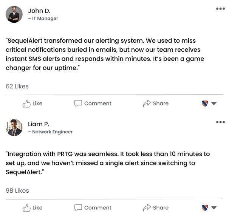Click the thumbs-up icon on John D.'s post
The image size is (229, 218).
click(26, 104)
